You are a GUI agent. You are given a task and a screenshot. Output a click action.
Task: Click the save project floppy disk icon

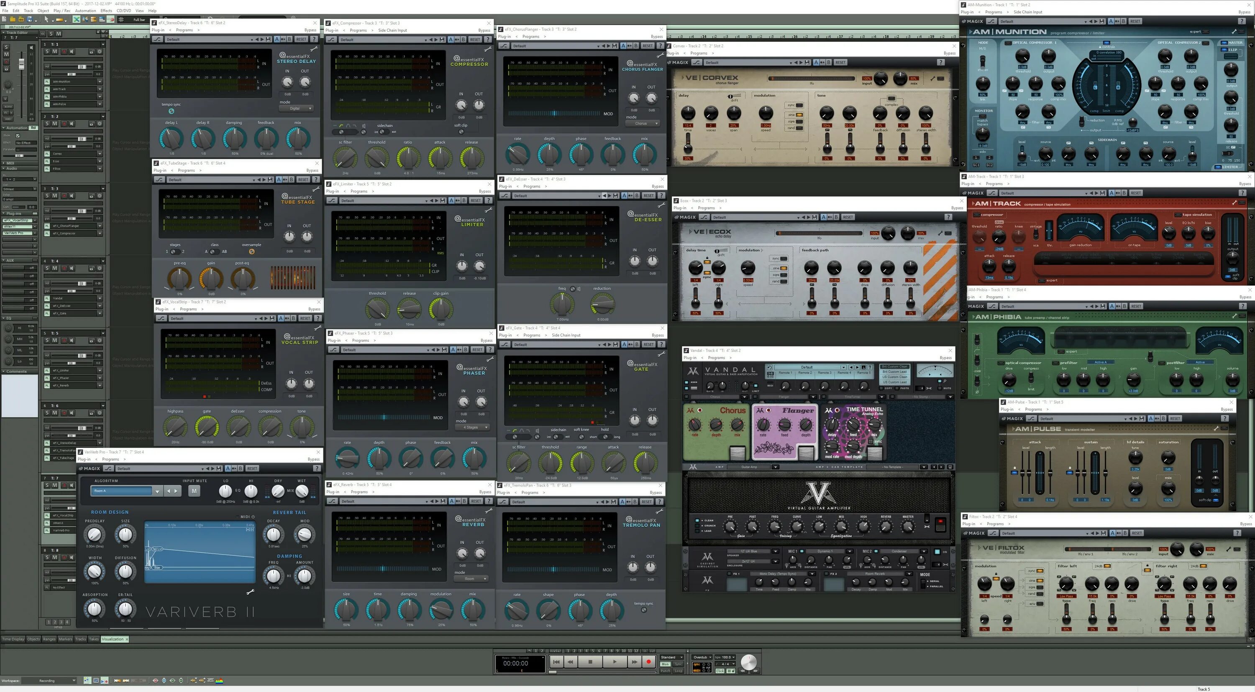click(x=29, y=19)
